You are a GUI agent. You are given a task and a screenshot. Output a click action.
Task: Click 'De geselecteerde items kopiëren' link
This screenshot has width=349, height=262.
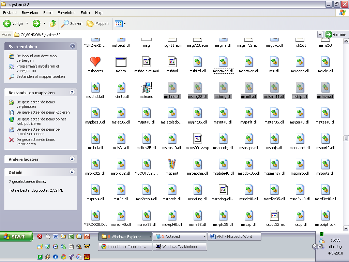[x=43, y=112]
